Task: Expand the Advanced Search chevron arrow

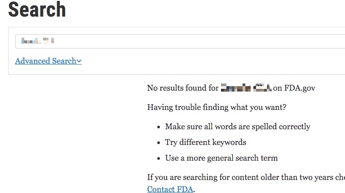Action: pyautogui.click(x=79, y=61)
